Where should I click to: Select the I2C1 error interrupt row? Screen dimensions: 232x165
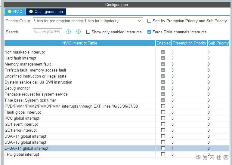[x=117, y=130]
